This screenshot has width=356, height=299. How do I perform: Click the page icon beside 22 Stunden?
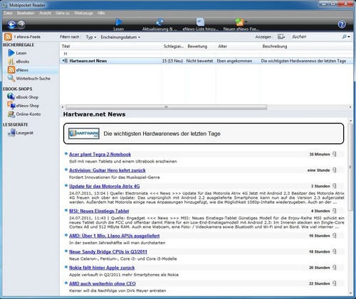(335, 283)
